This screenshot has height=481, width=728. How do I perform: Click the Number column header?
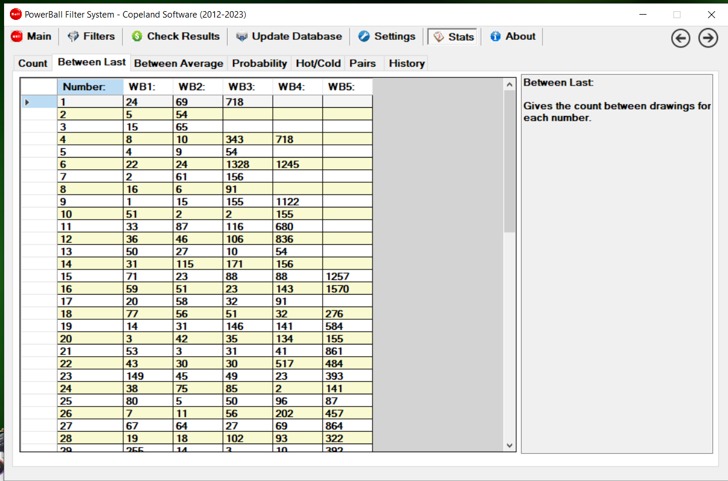(90, 87)
